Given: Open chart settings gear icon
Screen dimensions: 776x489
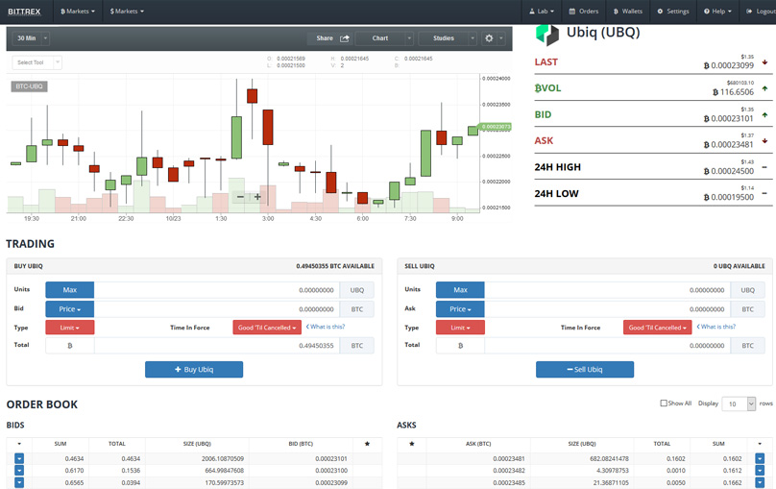Looking at the screenshot, I should tap(489, 38).
